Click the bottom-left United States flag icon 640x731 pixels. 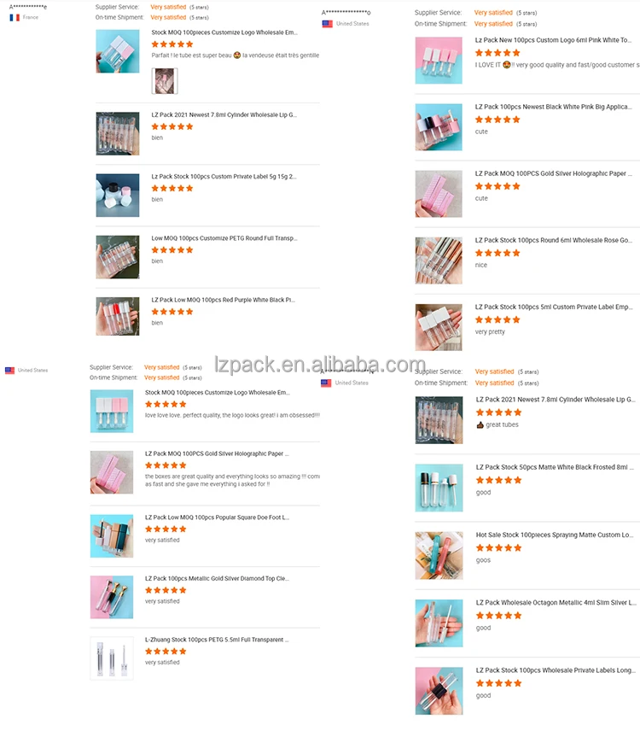click(x=9, y=371)
